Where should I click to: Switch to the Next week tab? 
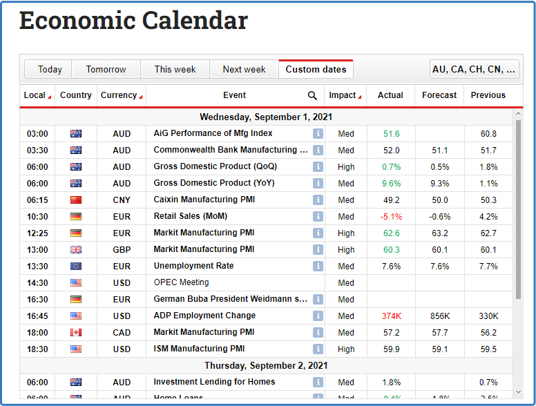(x=244, y=69)
